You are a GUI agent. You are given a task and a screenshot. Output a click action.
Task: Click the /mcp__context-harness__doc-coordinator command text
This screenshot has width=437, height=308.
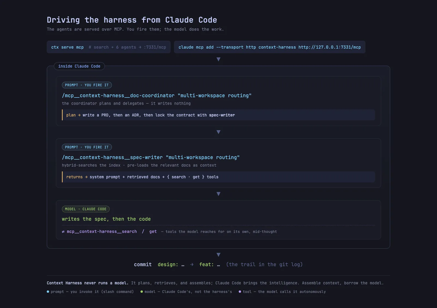pyautogui.click(x=157, y=96)
